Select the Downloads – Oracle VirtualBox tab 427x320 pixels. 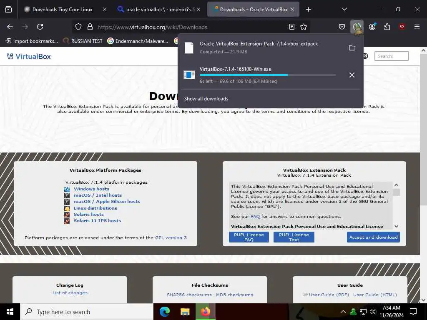pos(253,10)
